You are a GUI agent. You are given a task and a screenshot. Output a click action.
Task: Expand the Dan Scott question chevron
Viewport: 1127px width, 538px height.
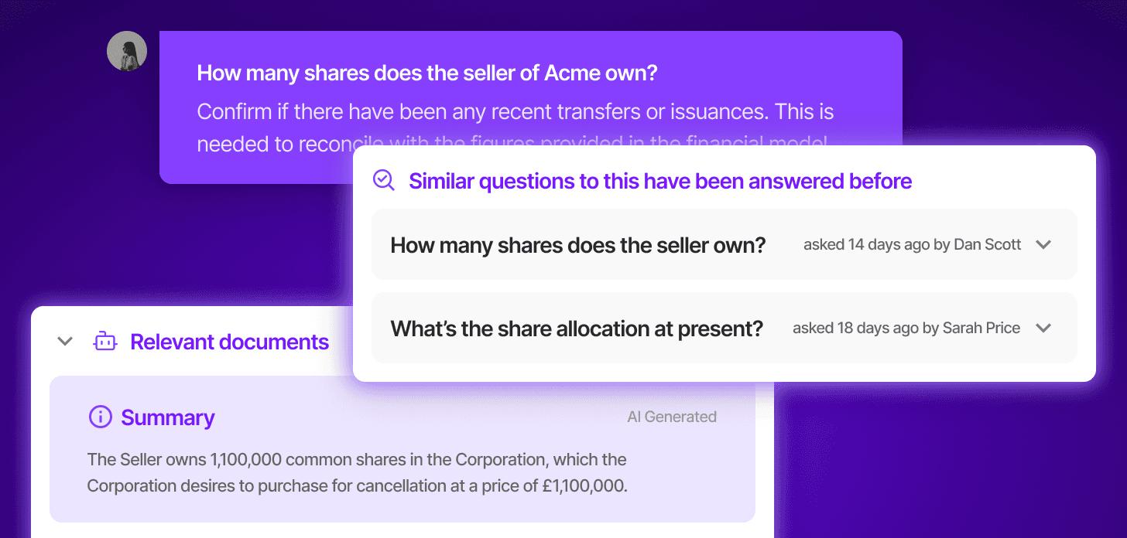(1043, 244)
